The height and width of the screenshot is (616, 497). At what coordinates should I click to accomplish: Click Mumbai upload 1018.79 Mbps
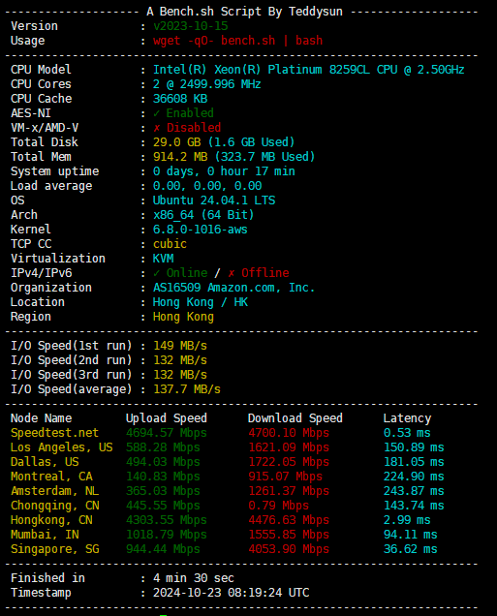pyautogui.click(x=167, y=535)
